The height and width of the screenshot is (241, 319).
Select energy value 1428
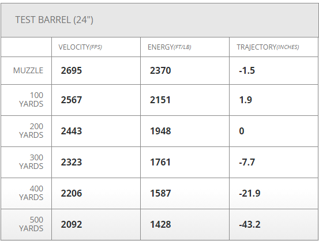pyautogui.click(x=160, y=224)
